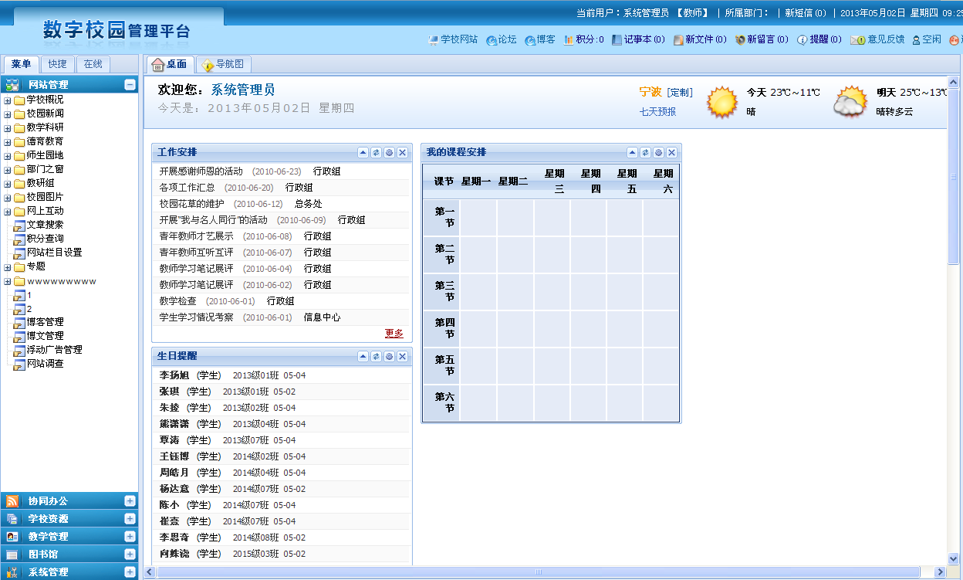The image size is (963, 580).
Task: Click the 空闲 idle status indicator
Action: (927, 39)
